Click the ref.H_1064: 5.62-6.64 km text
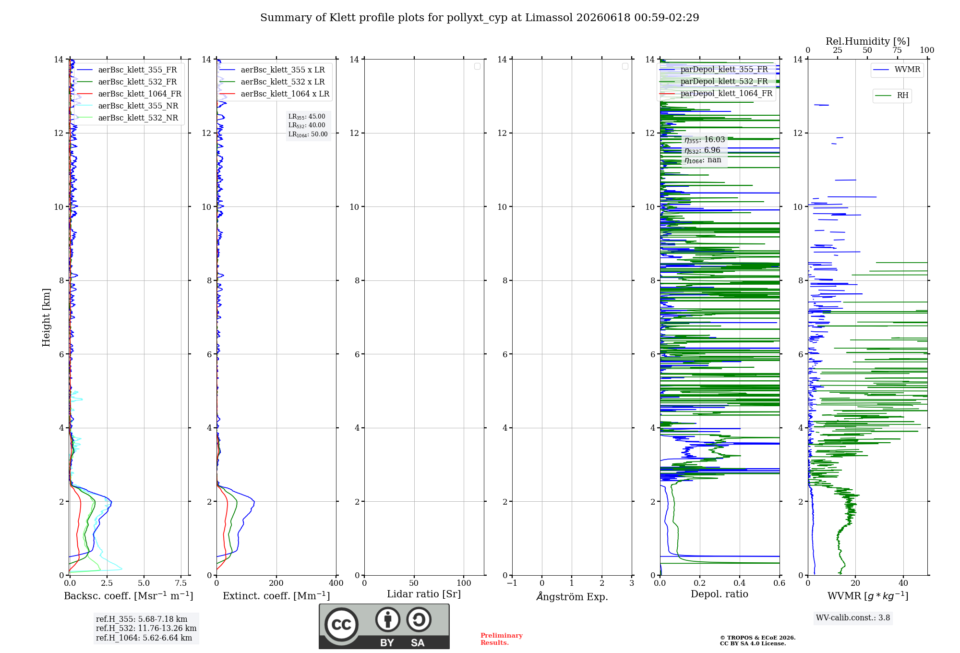 [144, 638]
